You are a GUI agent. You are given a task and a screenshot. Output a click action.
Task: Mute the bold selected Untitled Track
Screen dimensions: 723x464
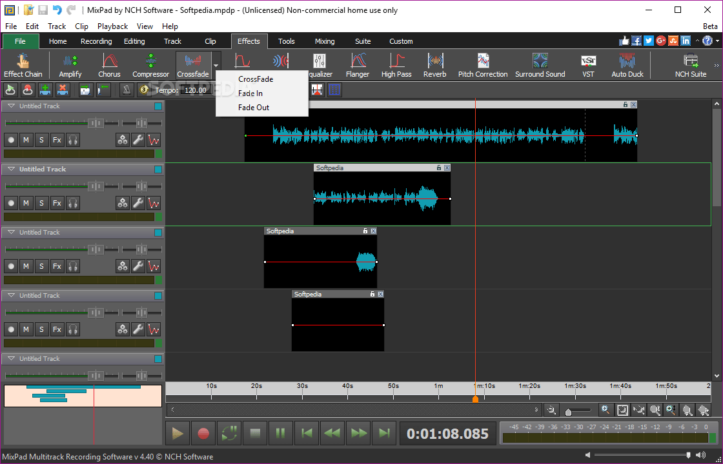[26, 202]
